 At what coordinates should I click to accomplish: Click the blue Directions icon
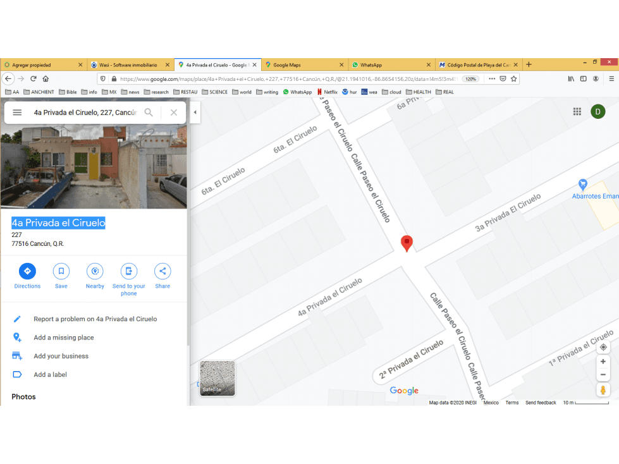27,271
